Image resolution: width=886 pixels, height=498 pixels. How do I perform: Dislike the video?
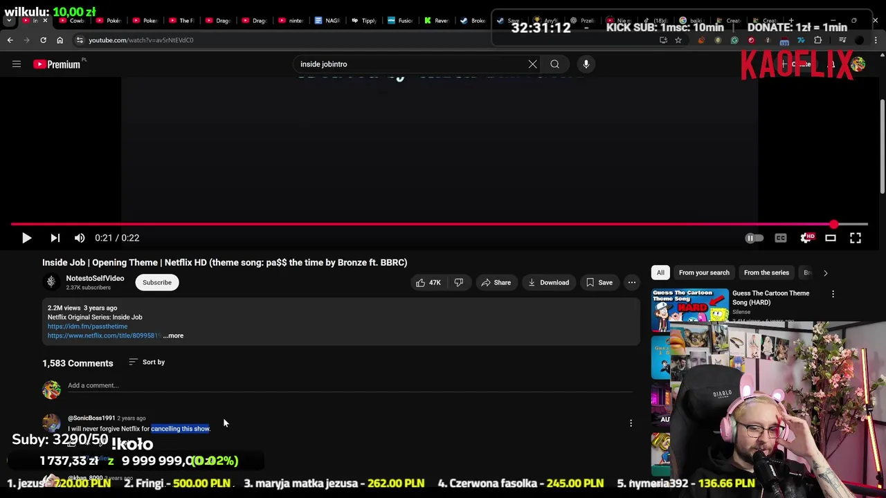[x=458, y=282]
